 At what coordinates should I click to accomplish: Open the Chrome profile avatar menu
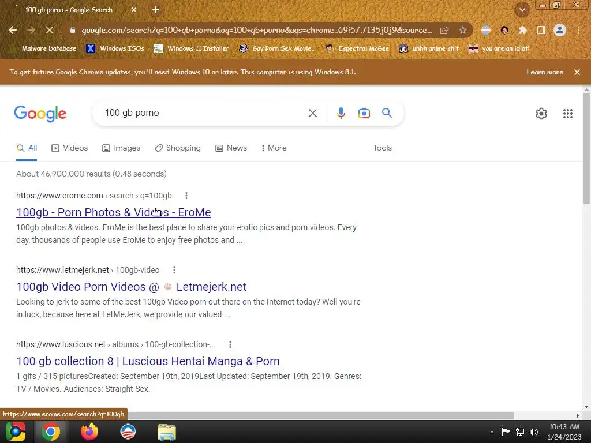[x=560, y=30]
